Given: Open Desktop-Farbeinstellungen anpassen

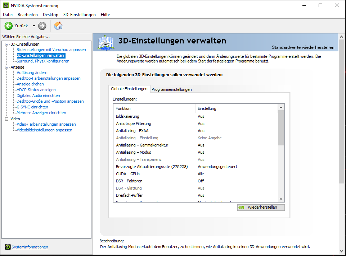Looking at the screenshot, I should [49, 78].
